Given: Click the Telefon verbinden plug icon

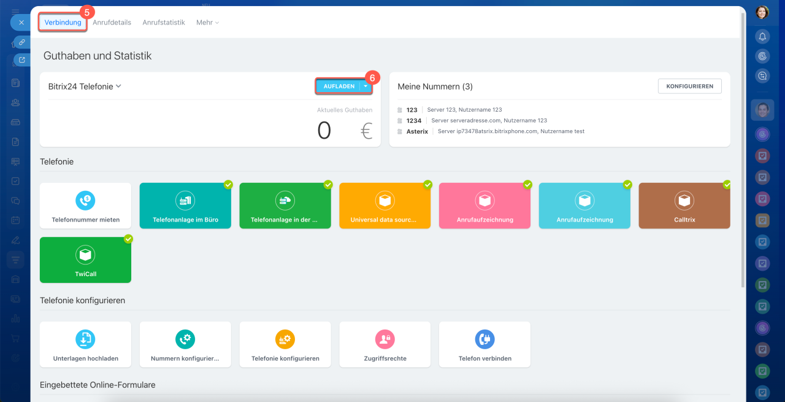Looking at the screenshot, I should point(484,339).
